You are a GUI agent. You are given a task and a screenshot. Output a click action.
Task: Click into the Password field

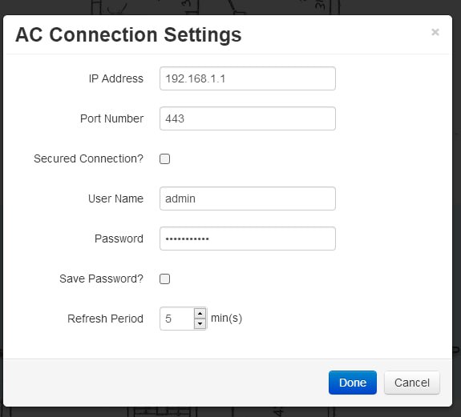248,239
